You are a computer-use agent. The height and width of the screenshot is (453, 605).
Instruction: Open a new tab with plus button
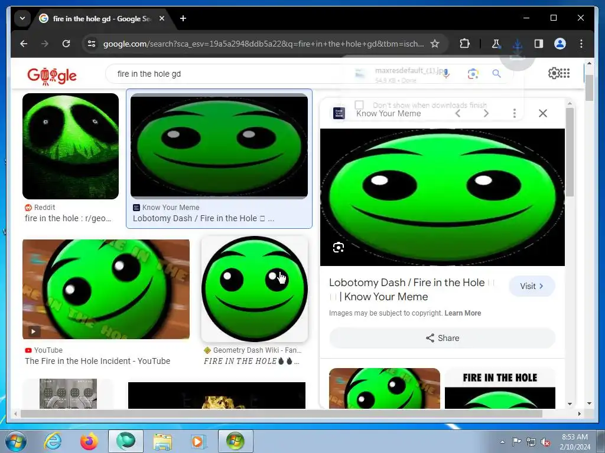[183, 18]
